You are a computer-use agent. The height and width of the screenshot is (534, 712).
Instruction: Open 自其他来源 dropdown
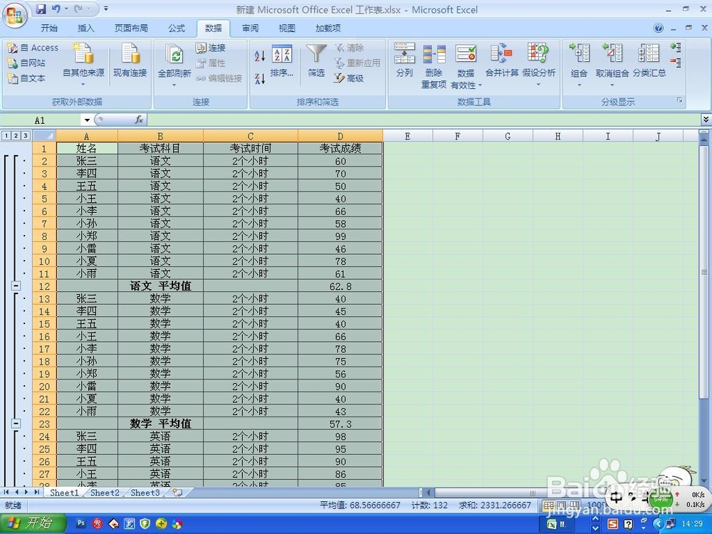(x=83, y=84)
